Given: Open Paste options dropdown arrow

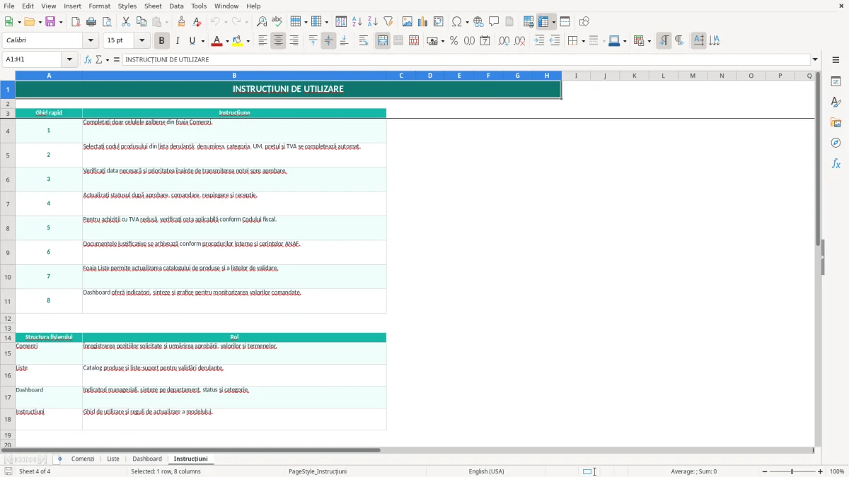Looking at the screenshot, I should pyautogui.click(x=166, y=21).
